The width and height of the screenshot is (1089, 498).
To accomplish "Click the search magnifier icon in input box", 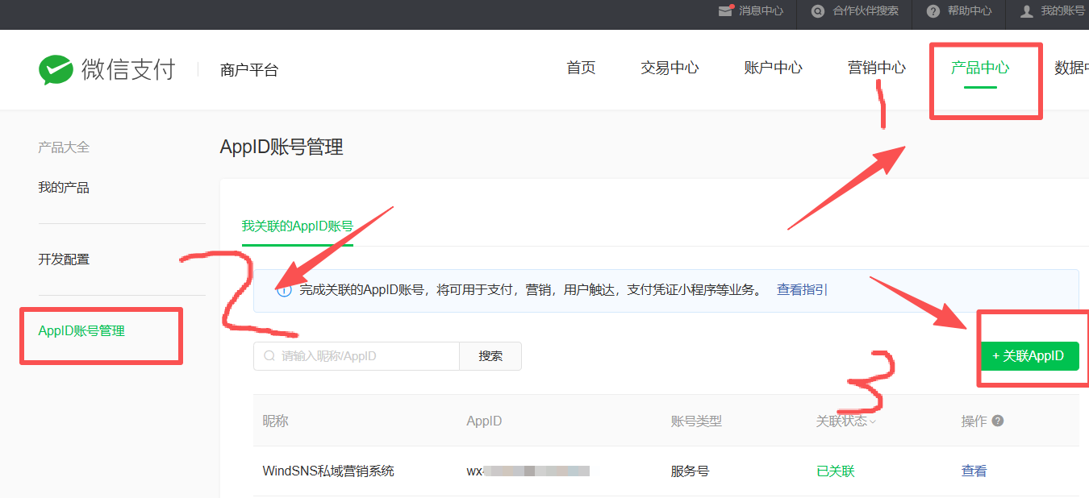I will point(269,356).
